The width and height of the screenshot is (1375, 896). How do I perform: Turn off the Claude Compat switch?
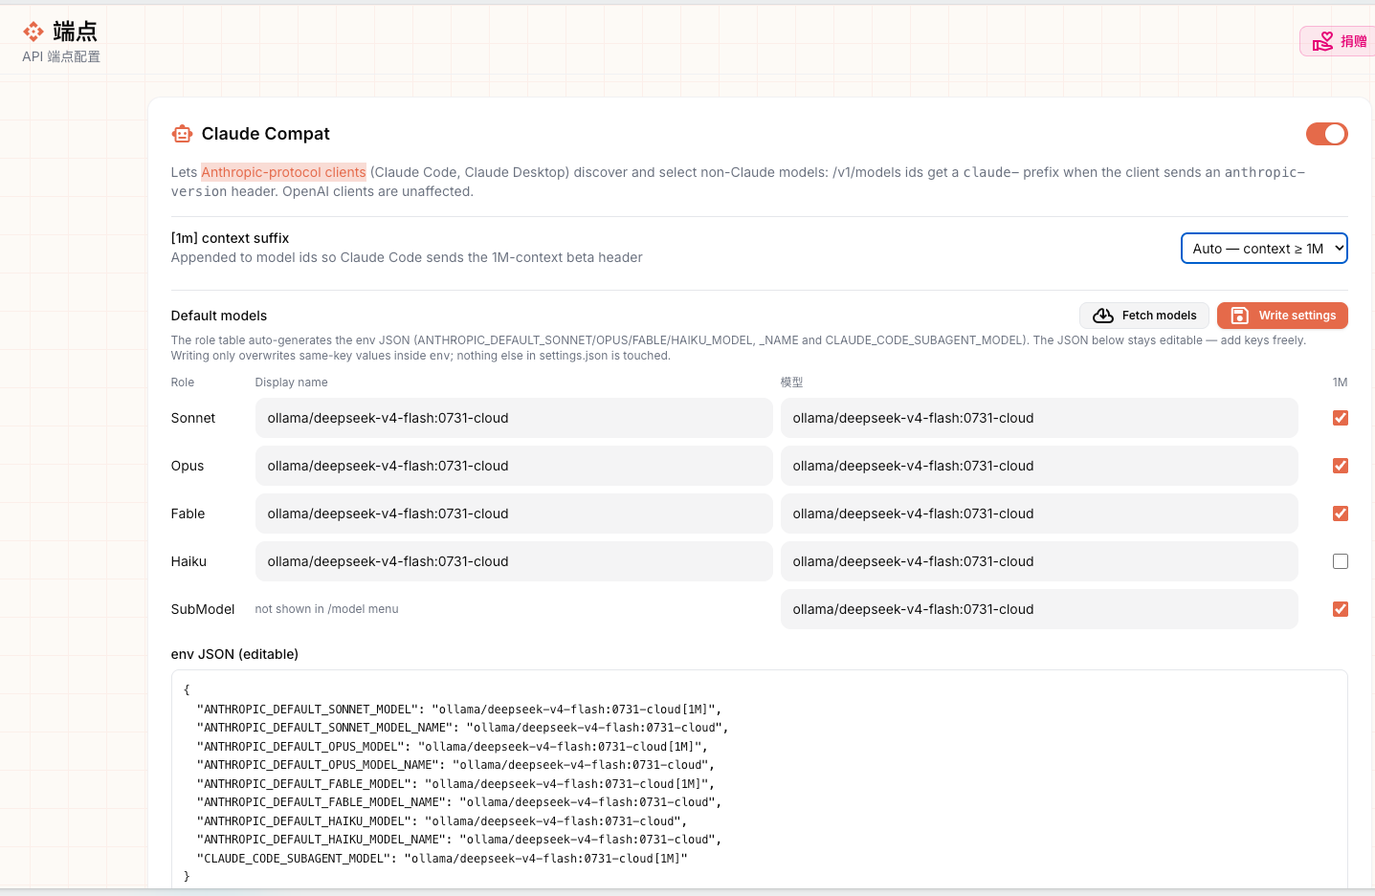pyautogui.click(x=1326, y=134)
